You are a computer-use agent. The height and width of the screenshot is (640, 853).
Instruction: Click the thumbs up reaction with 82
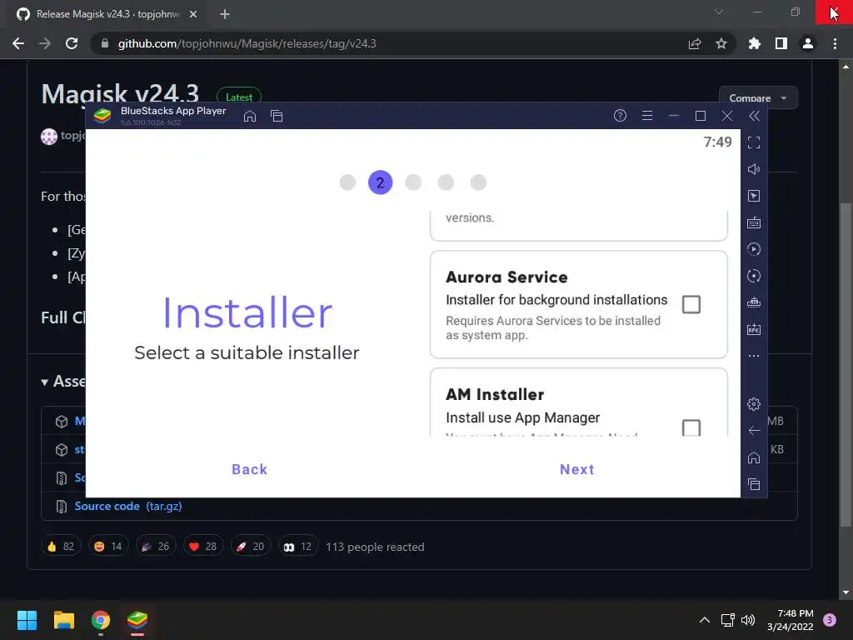[61, 547]
